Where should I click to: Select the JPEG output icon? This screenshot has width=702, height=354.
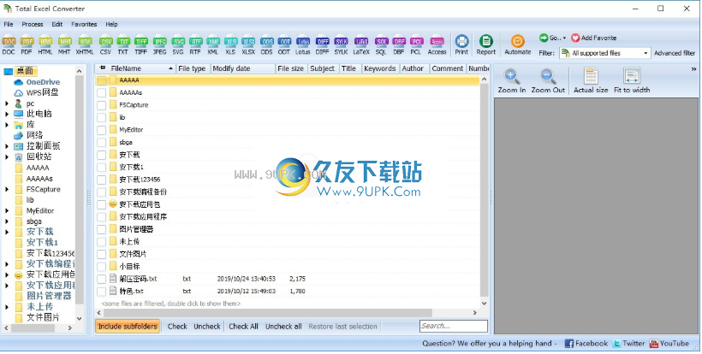(x=159, y=44)
